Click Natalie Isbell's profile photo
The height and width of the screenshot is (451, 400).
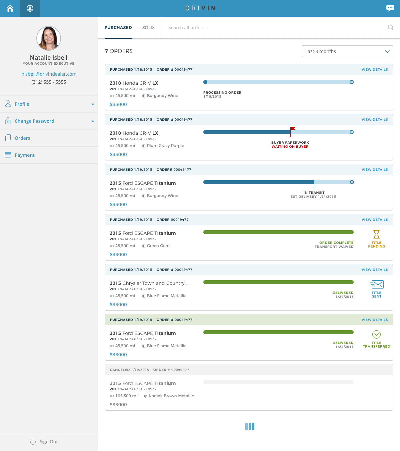click(49, 38)
